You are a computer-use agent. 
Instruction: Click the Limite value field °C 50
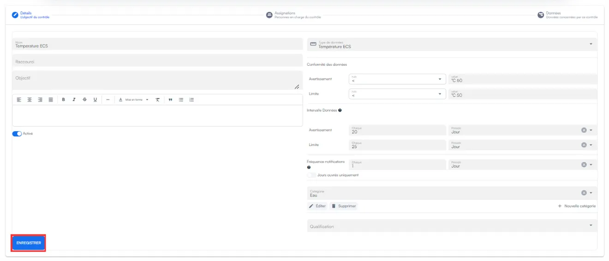[523, 94]
